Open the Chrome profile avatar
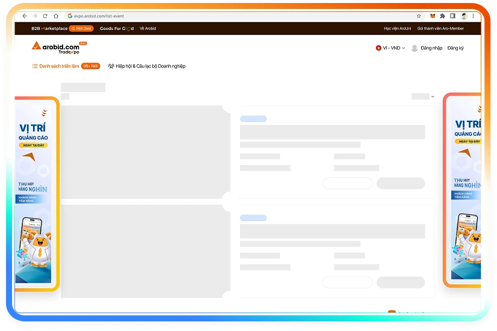497x331 pixels. [465, 16]
